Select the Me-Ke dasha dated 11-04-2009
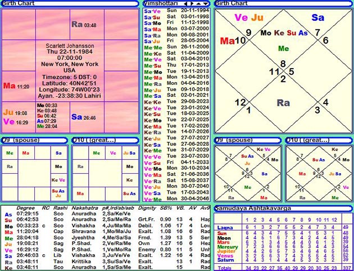The height and width of the screenshot is (271, 354). point(176,53)
